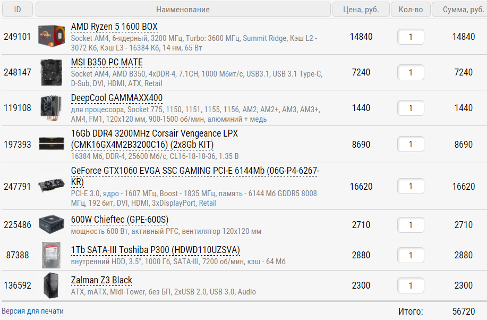
Task: Click the Ryzen description starting Socket AM4, 6-ядерный
Action: point(194,43)
